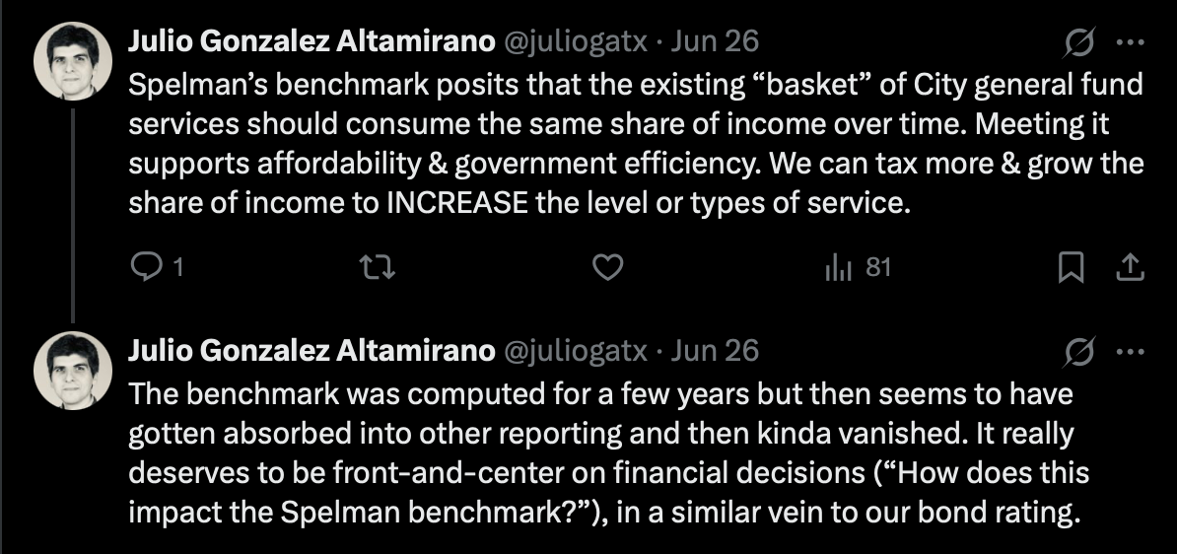The image size is (1177, 554).
Task: Open the three-dot more menu on the second tweet
Action: (1130, 351)
